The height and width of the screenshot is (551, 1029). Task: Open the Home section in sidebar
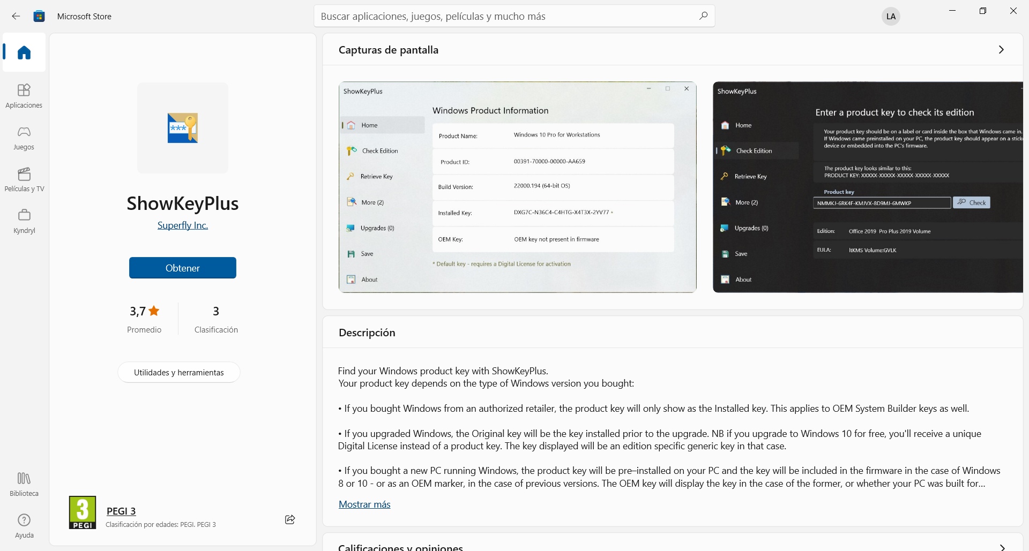tap(24, 52)
